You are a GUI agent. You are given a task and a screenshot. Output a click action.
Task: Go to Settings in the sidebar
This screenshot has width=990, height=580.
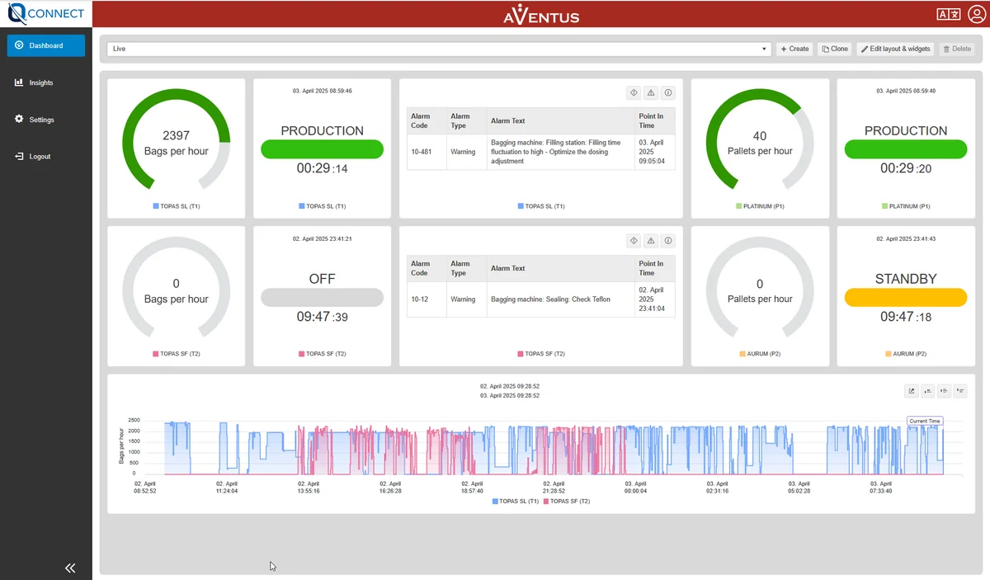[x=41, y=120]
